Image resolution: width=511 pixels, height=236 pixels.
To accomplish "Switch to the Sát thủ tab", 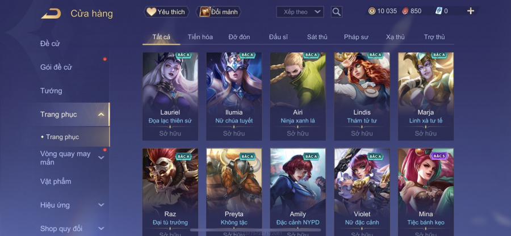I will pos(317,37).
